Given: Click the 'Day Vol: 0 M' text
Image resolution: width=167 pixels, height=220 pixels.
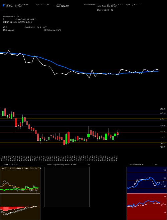Looking at the screenshot, I should (x=105, y=10).
